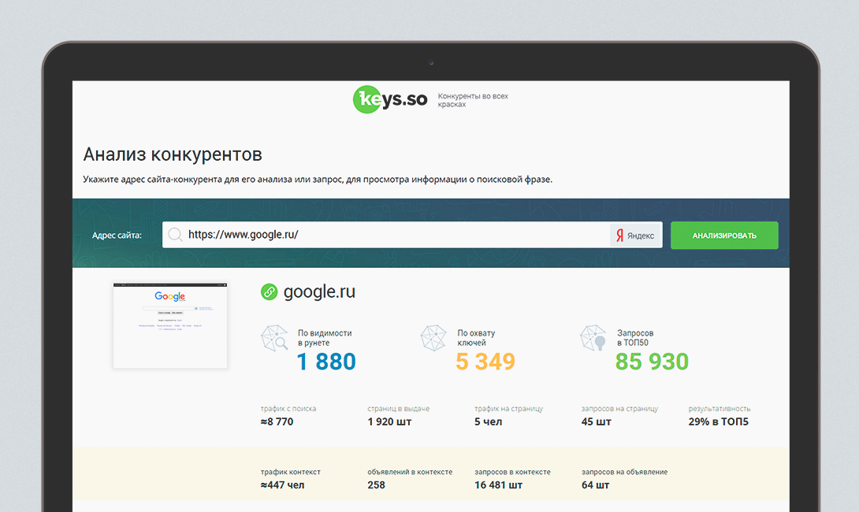Click the search traffic value ≈8 770

pos(277,421)
